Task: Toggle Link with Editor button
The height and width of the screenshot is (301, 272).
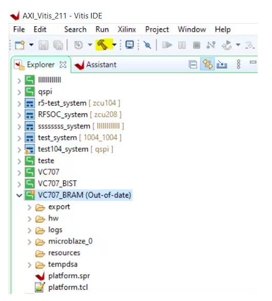Action: click(207, 64)
